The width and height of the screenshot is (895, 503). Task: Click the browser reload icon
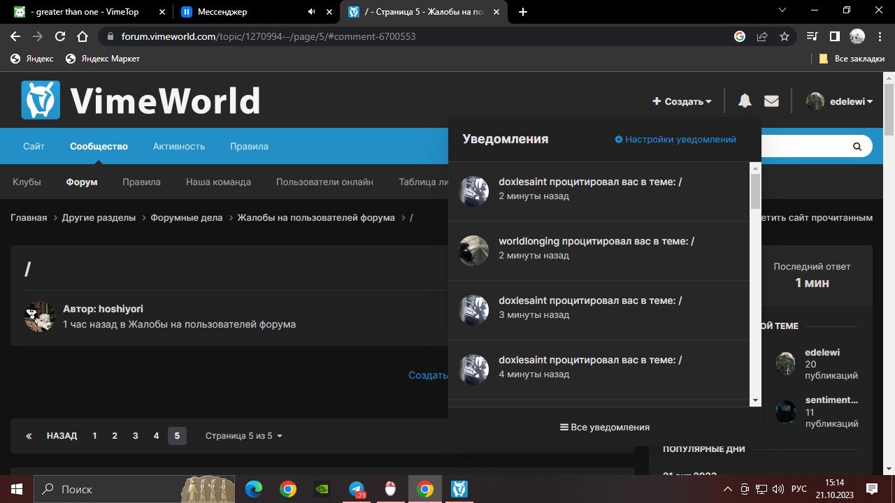click(60, 36)
